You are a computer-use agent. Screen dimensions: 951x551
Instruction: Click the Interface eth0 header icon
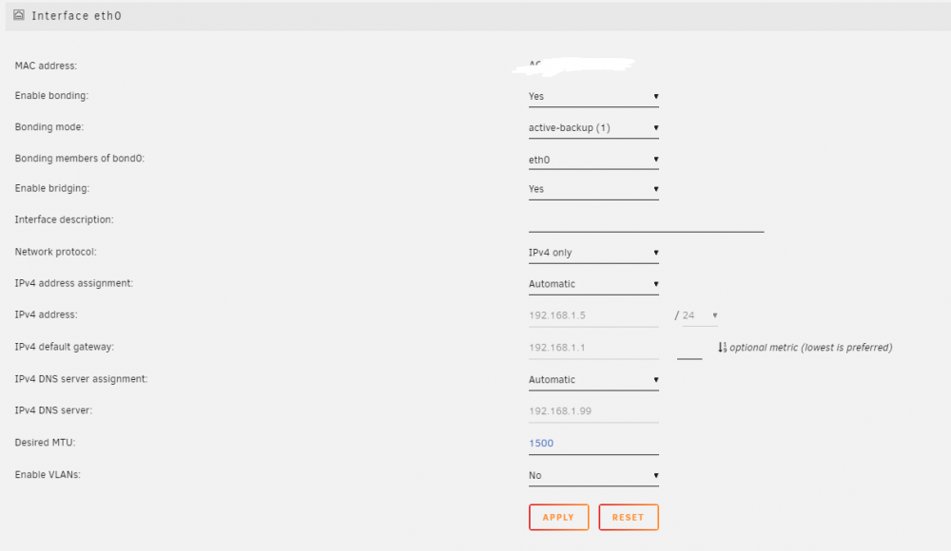(x=19, y=15)
